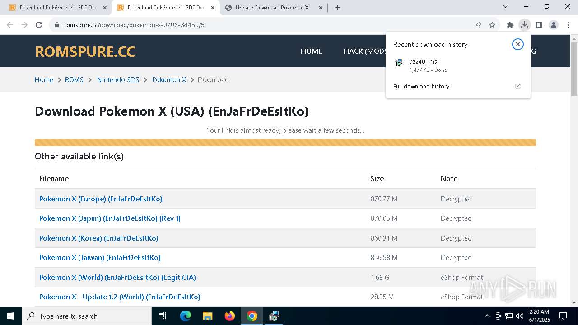This screenshot has width=578, height=325.
Task: Select Google Chrome taskbar icon
Action: [252, 316]
